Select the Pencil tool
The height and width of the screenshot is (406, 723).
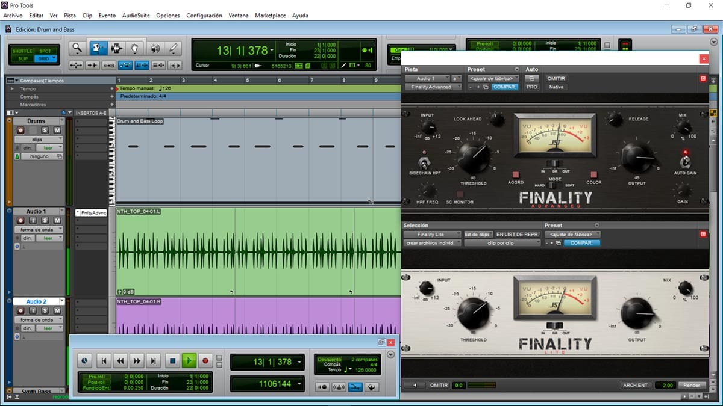[x=174, y=48]
